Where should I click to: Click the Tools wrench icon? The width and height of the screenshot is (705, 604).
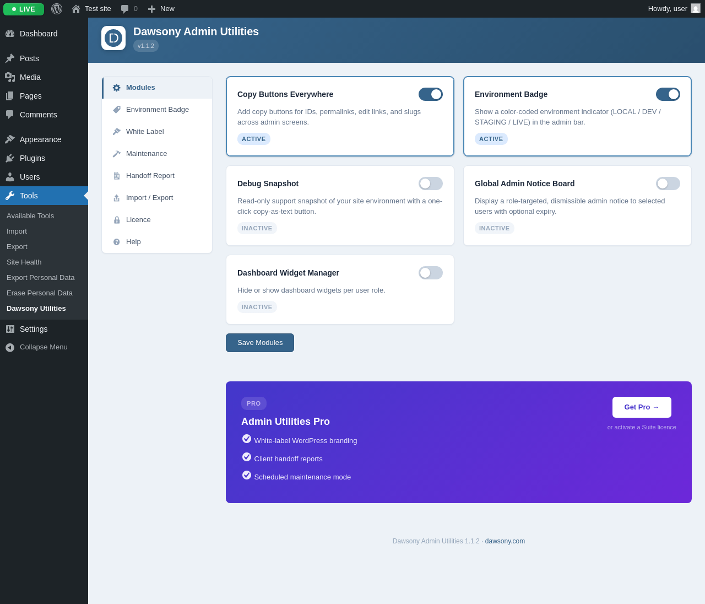[10, 196]
